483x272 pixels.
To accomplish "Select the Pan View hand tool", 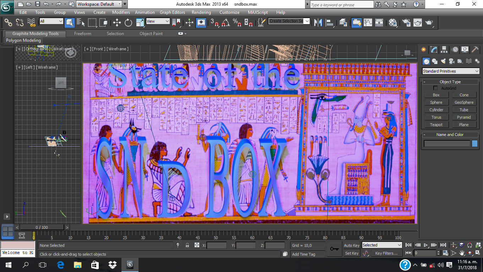I will [462, 253].
